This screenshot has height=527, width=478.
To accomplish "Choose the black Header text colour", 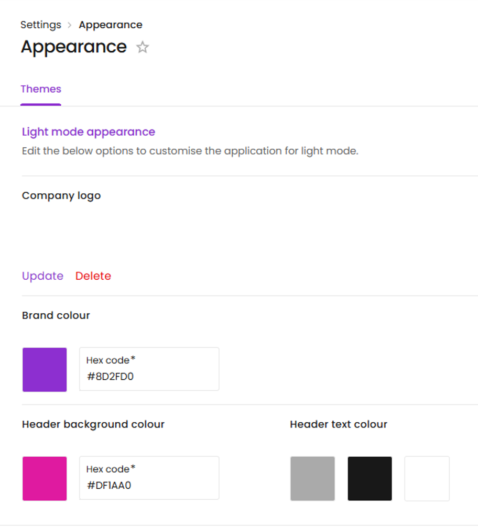I will (x=370, y=478).
